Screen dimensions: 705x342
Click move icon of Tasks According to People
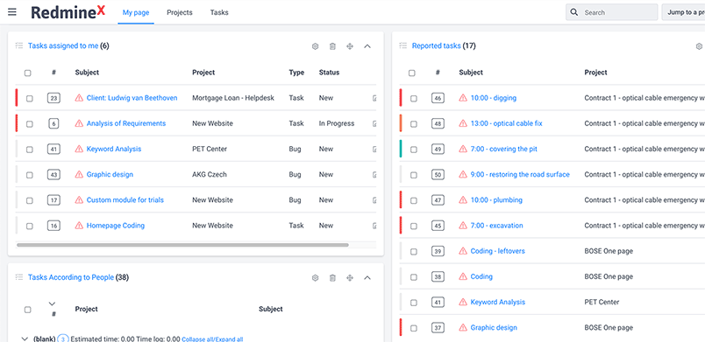pos(350,278)
